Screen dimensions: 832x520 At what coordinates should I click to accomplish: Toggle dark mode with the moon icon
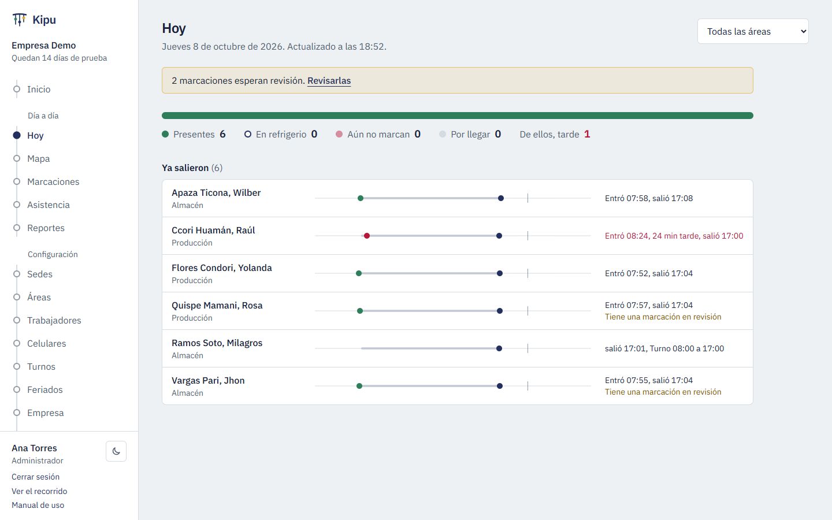coord(116,451)
